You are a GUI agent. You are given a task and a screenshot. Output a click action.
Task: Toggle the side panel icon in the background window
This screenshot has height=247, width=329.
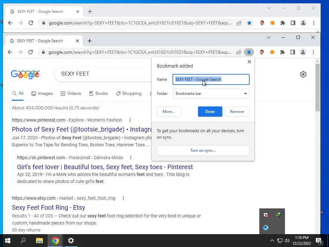[x=293, y=23]
